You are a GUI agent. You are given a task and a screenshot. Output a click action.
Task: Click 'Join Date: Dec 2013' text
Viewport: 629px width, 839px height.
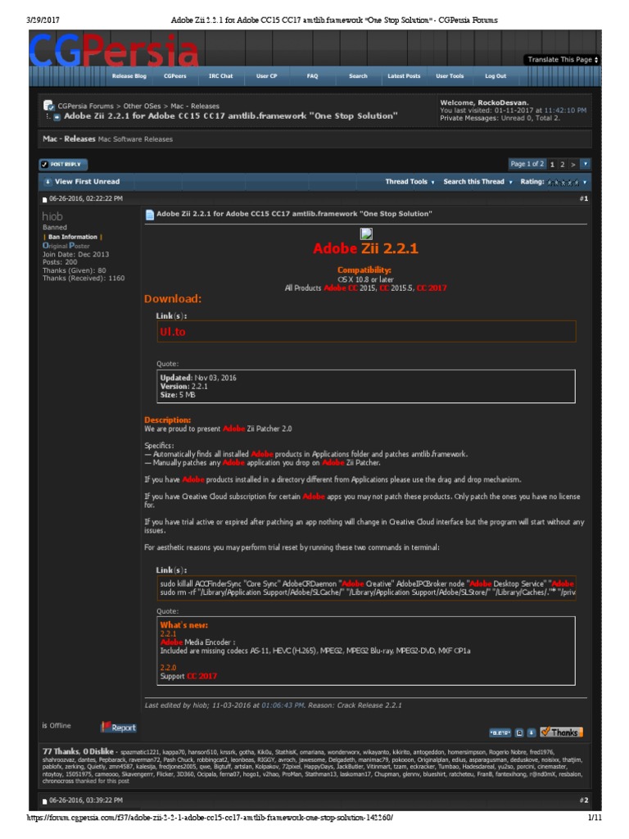pos(75,254)
